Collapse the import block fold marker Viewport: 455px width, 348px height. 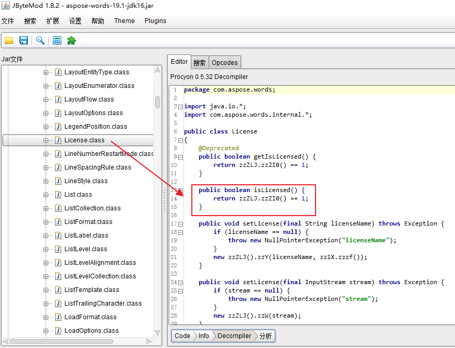(x=180, y=106)
